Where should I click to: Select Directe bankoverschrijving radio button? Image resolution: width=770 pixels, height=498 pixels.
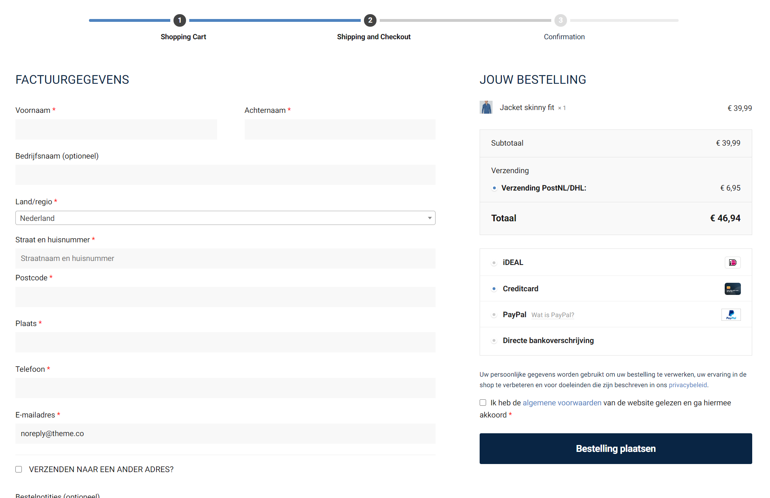pyautogui.click(x=494, y=341)
